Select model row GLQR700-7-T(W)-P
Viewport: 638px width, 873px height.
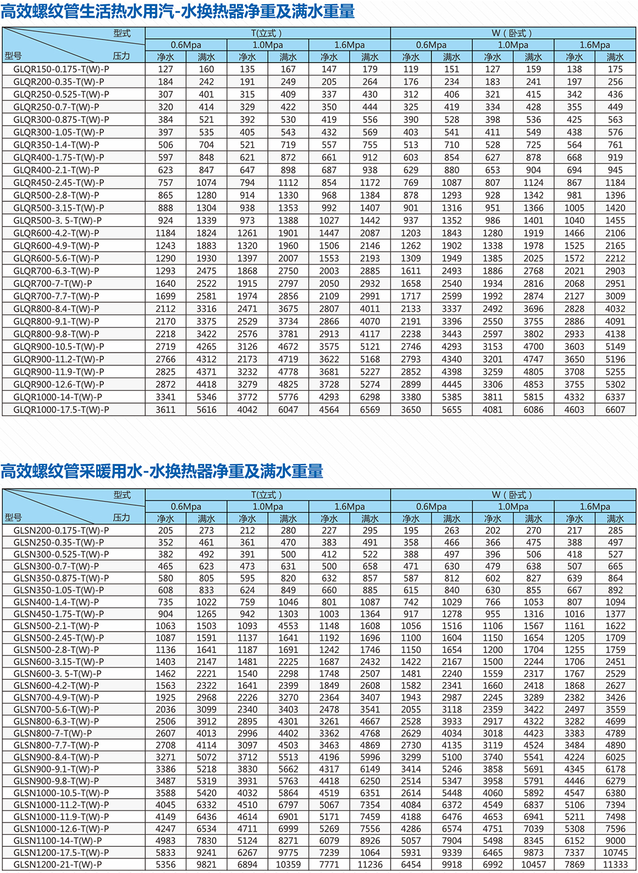[x=53, y=284]
